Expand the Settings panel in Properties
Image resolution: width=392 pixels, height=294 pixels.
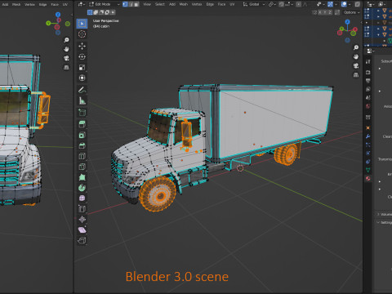tap(385, 222)
